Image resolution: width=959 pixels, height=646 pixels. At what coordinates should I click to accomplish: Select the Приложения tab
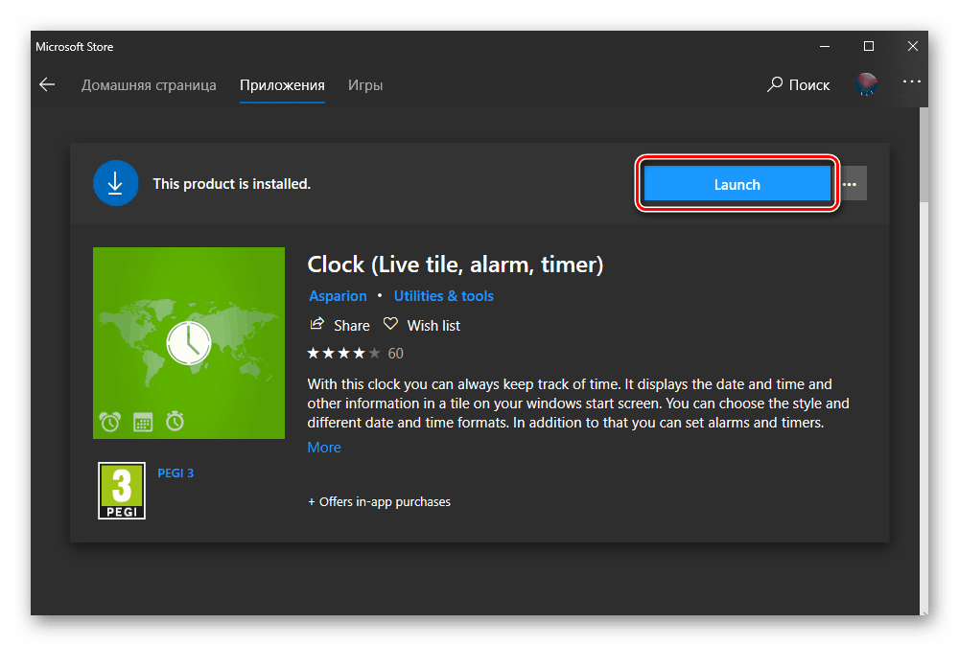282,85
